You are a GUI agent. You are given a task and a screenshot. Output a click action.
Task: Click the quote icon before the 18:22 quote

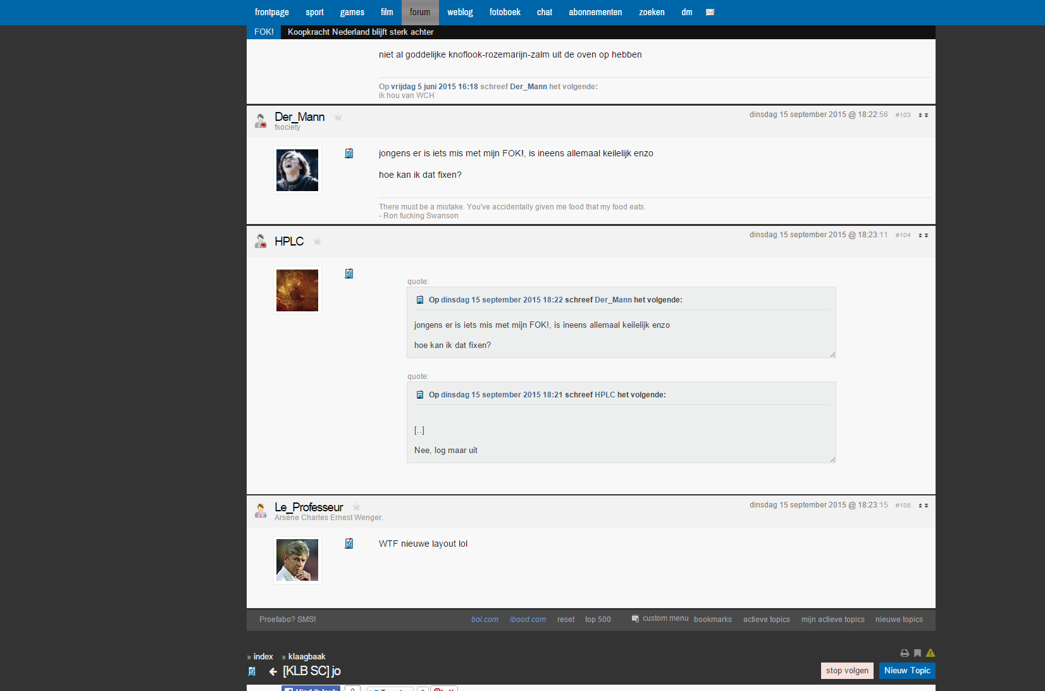[x=419, y=300]
